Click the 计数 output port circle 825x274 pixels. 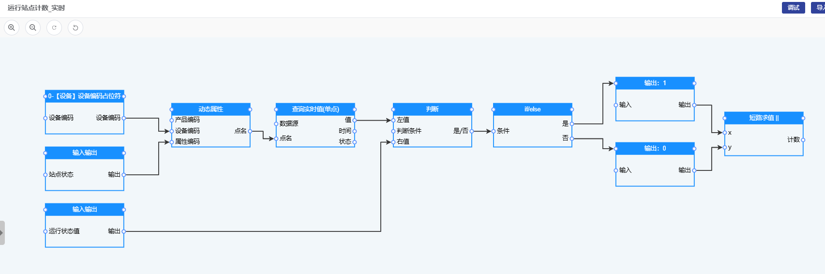pos(803,140)
